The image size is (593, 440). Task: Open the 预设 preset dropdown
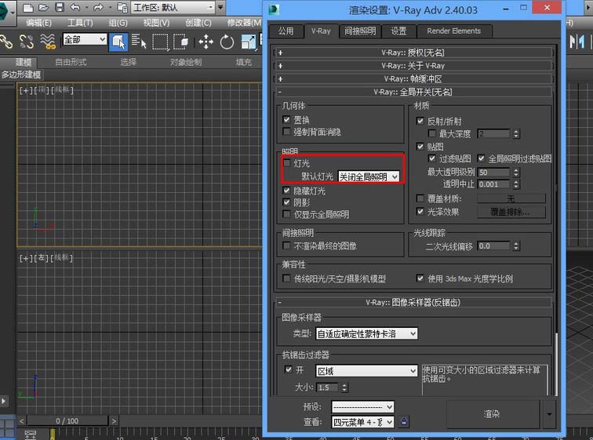pyautogui.click(x=362, y=407)
